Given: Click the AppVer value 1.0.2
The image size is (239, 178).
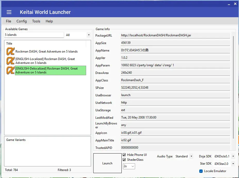Looking at the screenshot, I should [175, 58].
